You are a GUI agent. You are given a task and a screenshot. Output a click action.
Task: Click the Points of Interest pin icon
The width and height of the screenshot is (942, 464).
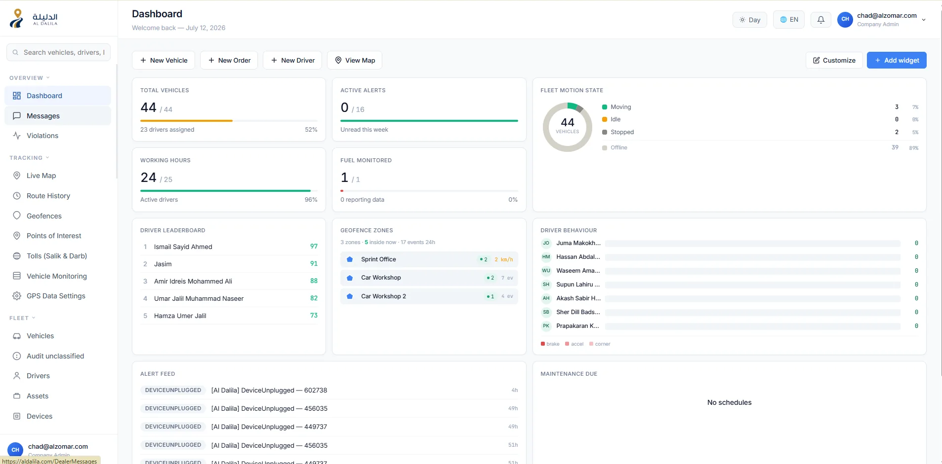[x=17, y=236]
